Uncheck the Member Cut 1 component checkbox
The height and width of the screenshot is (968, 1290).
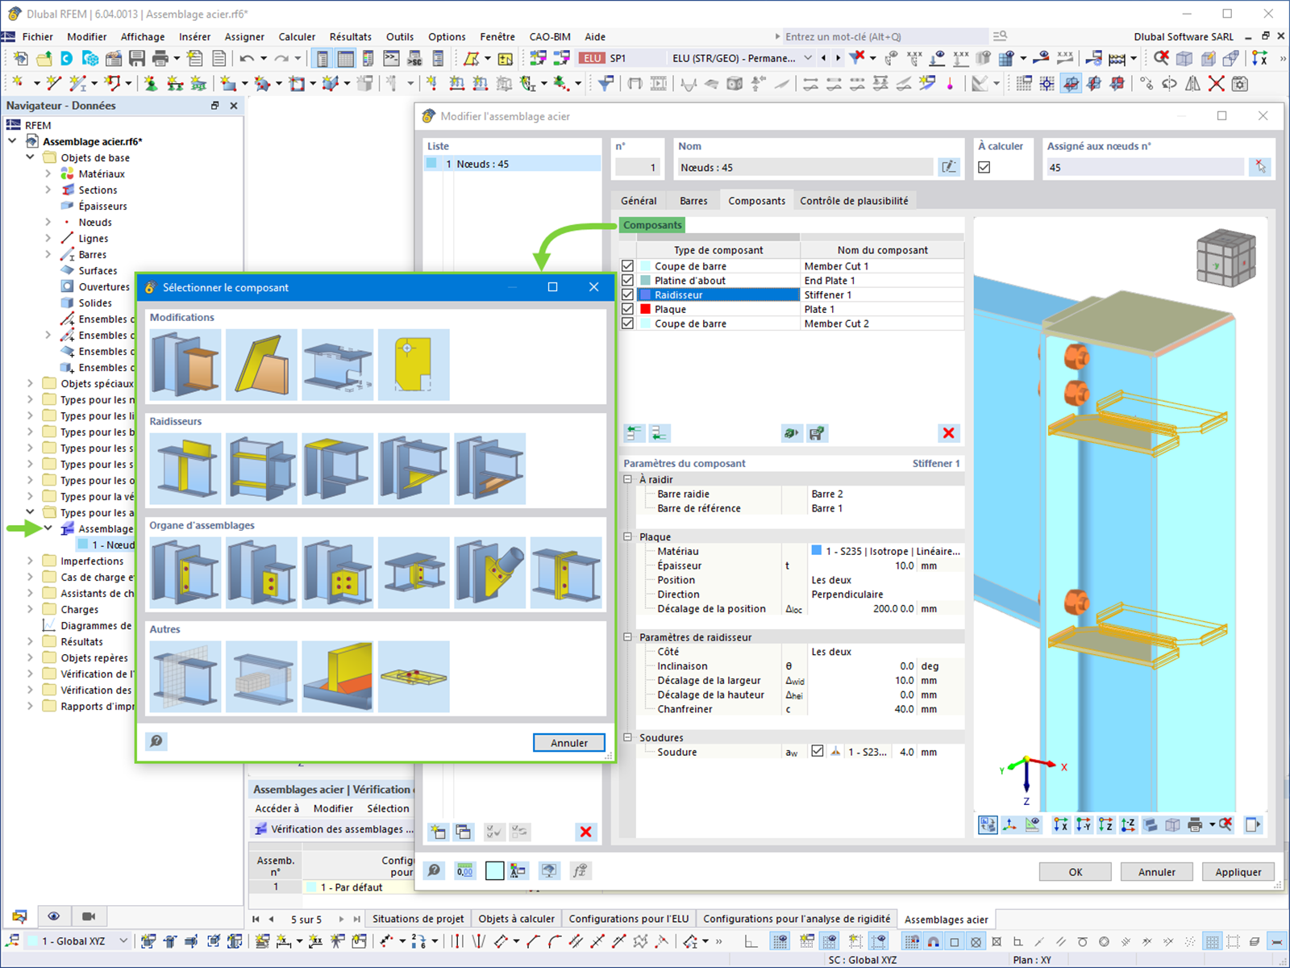pyautogui.click(x=627, y=266)
